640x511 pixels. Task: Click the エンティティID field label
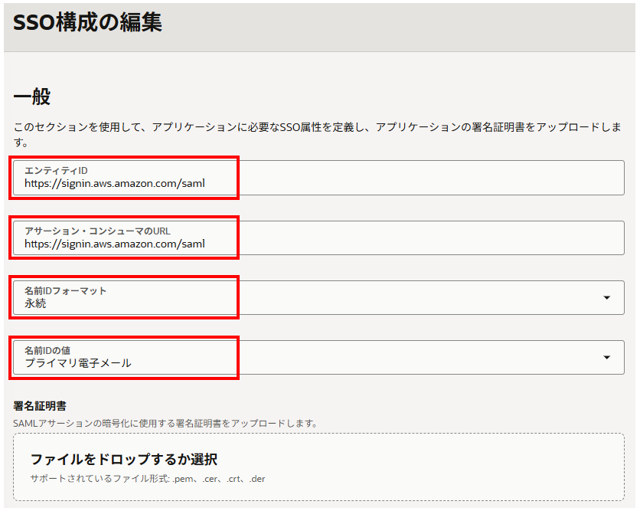tap(57, 171)
